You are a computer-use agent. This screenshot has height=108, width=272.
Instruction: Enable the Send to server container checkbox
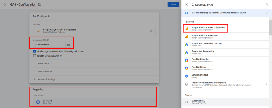35,56
